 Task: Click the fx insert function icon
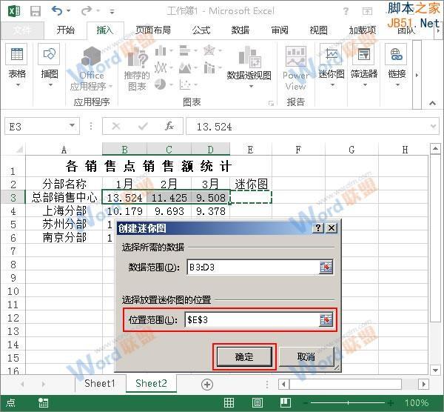(169, 126)
